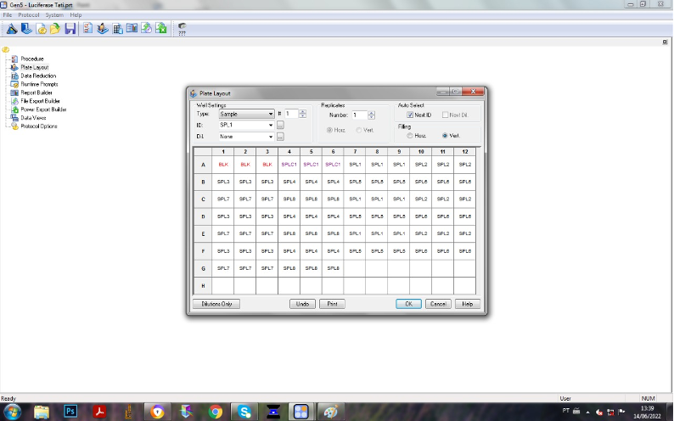
Task: Open the Data Reduction toolbar icon
Action: click(x=117, y=29)
